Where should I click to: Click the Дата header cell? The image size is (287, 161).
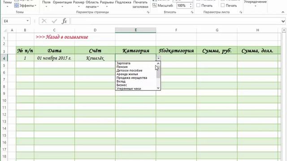tap(54, 51)
